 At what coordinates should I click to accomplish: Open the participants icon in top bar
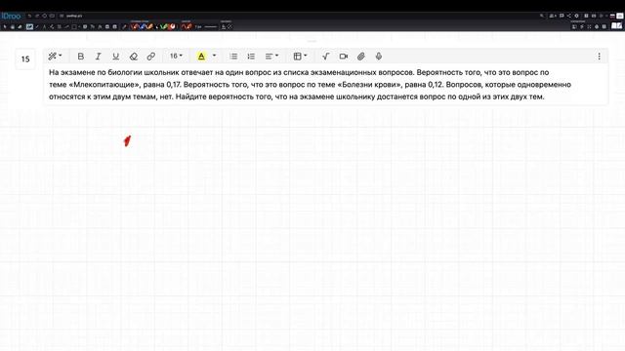point(553,16)
